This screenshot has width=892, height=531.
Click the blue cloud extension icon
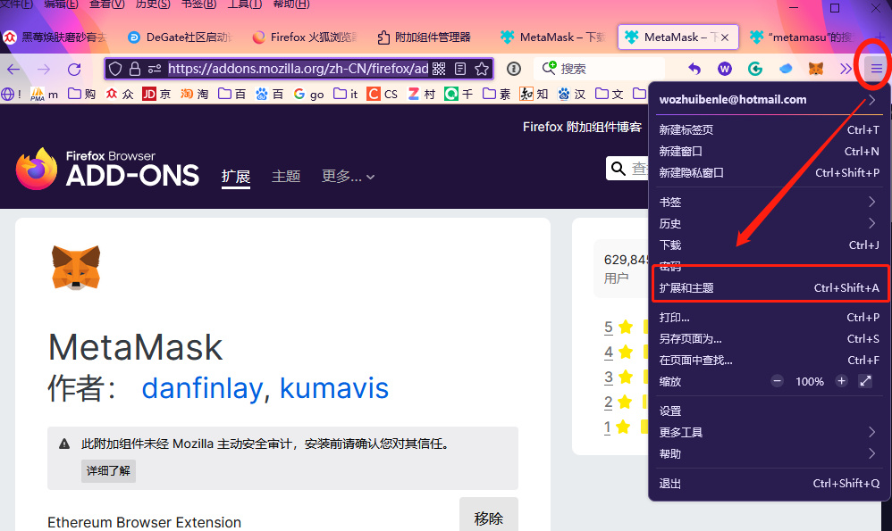(x=786, y=69)
